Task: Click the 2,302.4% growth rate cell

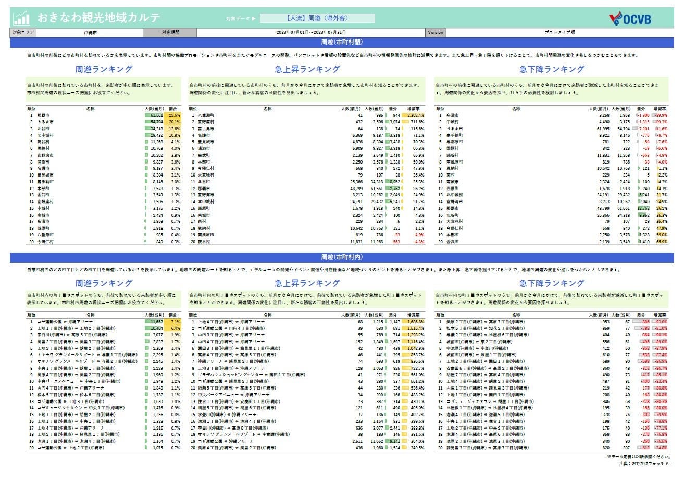Action: [415, 115]
